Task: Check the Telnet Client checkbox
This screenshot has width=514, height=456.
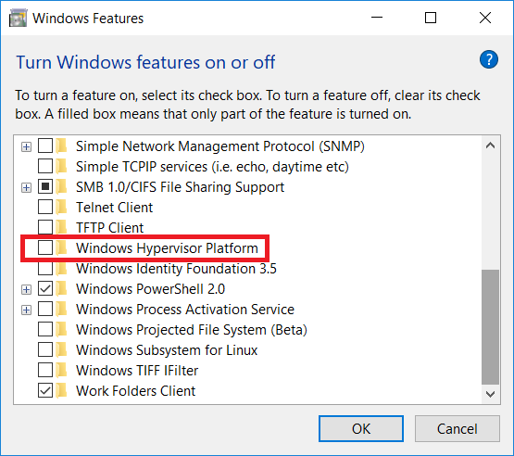Action: pyautogui.click(x=45, y=207)
